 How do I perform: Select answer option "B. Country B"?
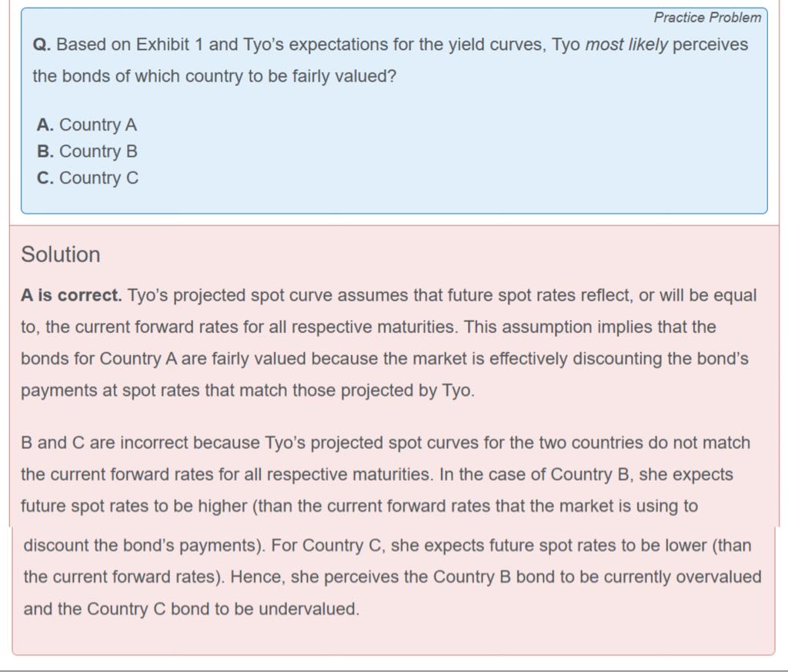[86, 151]
